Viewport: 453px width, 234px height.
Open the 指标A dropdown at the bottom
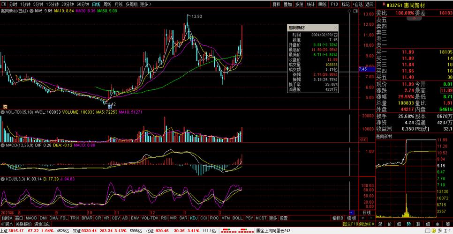8,218
